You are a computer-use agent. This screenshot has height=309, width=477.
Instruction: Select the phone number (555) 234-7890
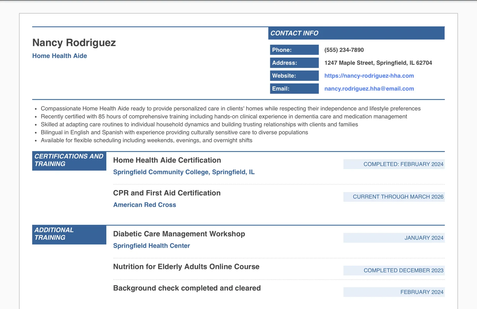coord(344,50)
